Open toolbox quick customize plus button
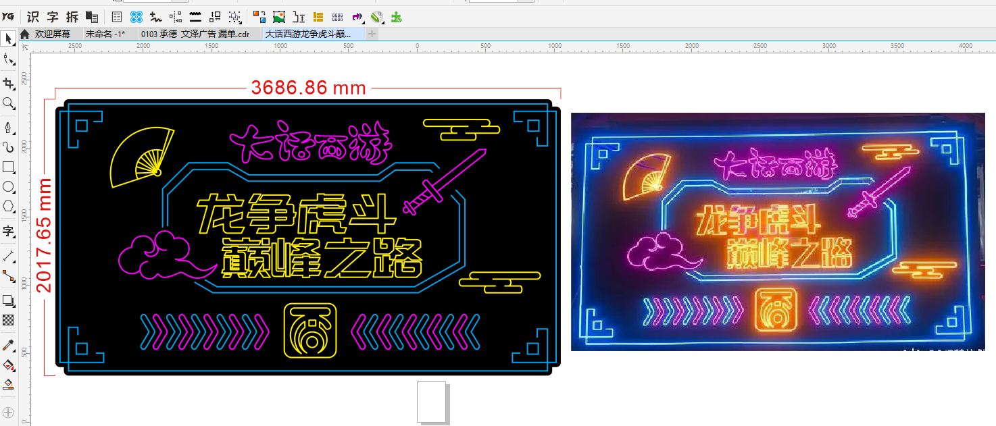This screenshot has height=426, width=996. click(8, 412)
